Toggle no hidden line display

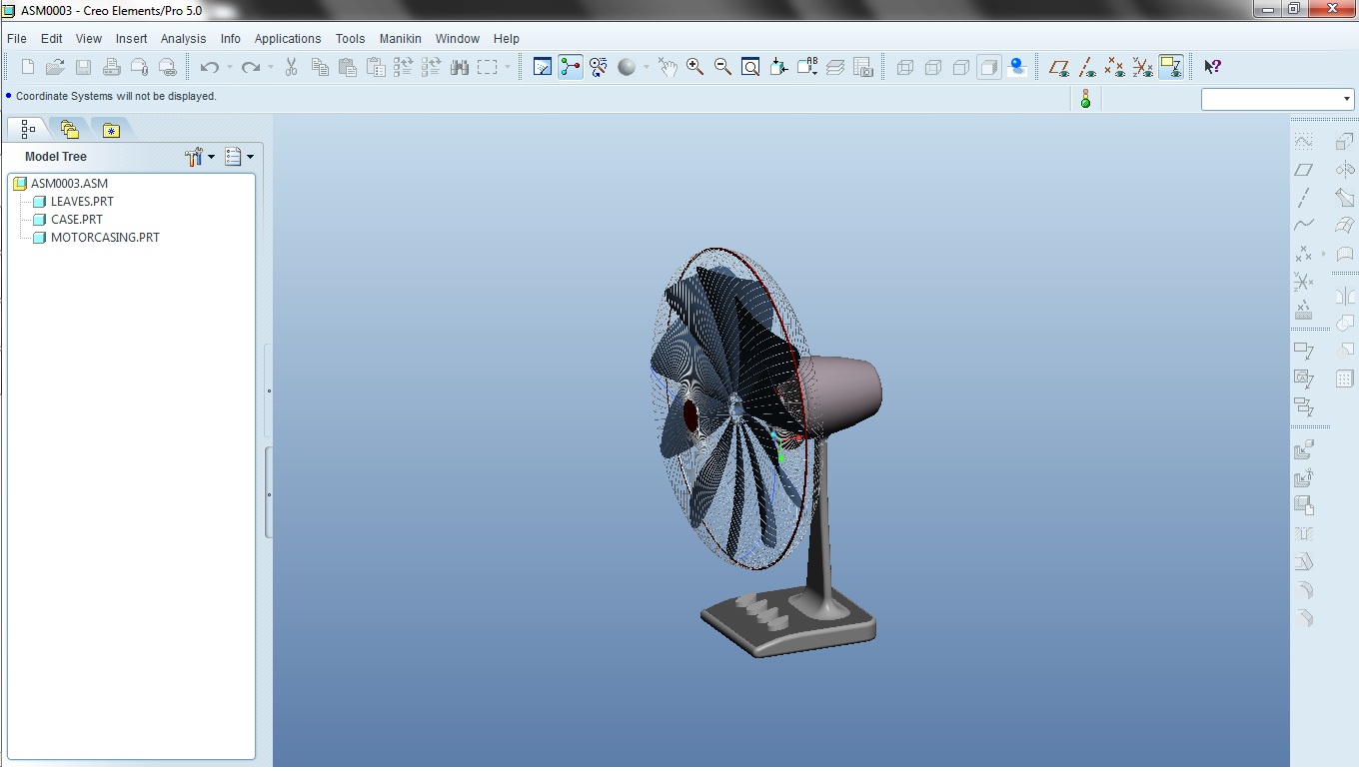(961, 67)
